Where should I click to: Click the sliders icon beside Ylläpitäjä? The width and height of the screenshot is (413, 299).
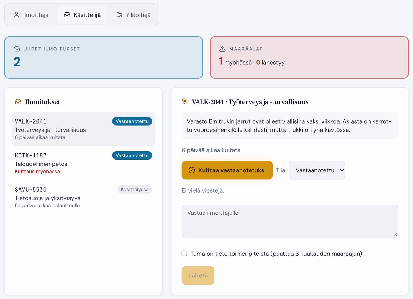point(119,15)
